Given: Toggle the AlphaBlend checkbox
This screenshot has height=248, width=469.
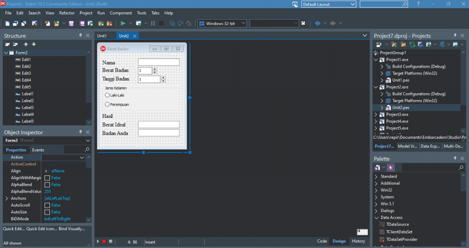Looking at the screenshot, I should pyautogui.click(x=47, y=185).
